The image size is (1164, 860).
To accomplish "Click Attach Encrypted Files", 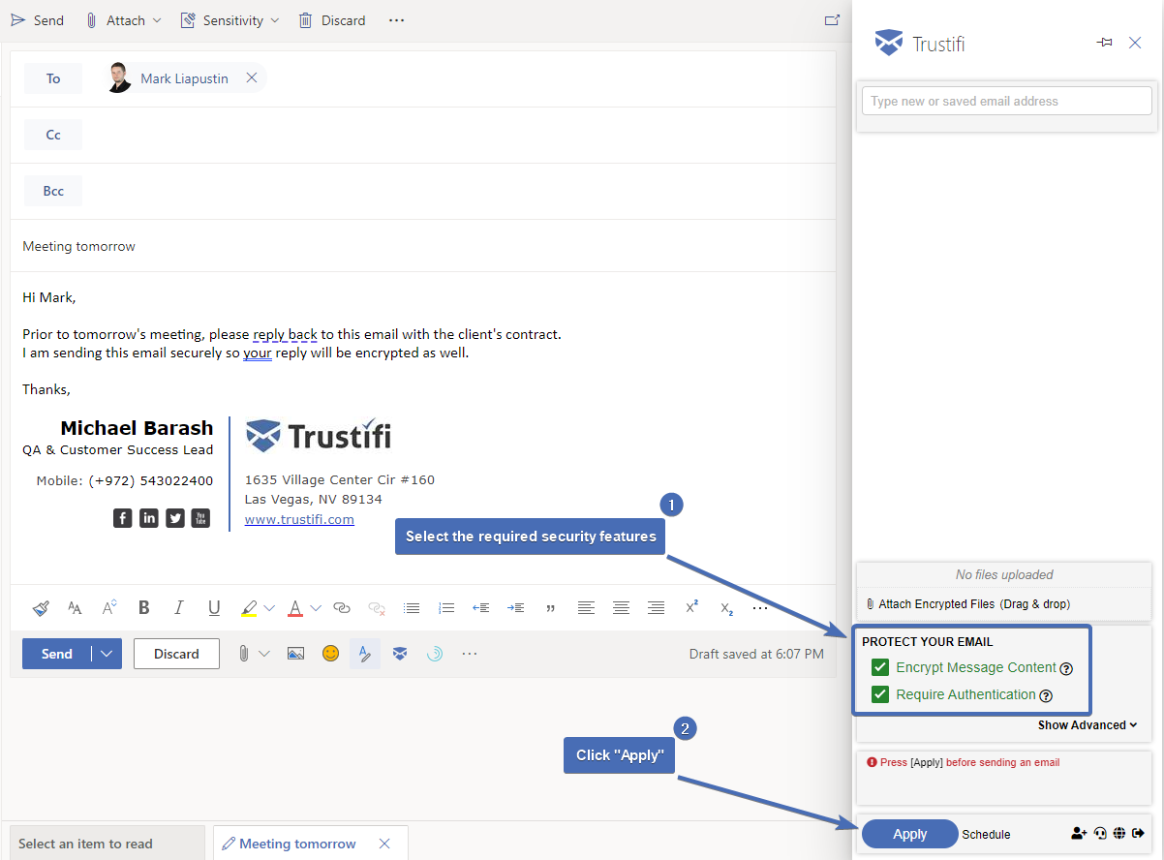I will tap(968, 604).
